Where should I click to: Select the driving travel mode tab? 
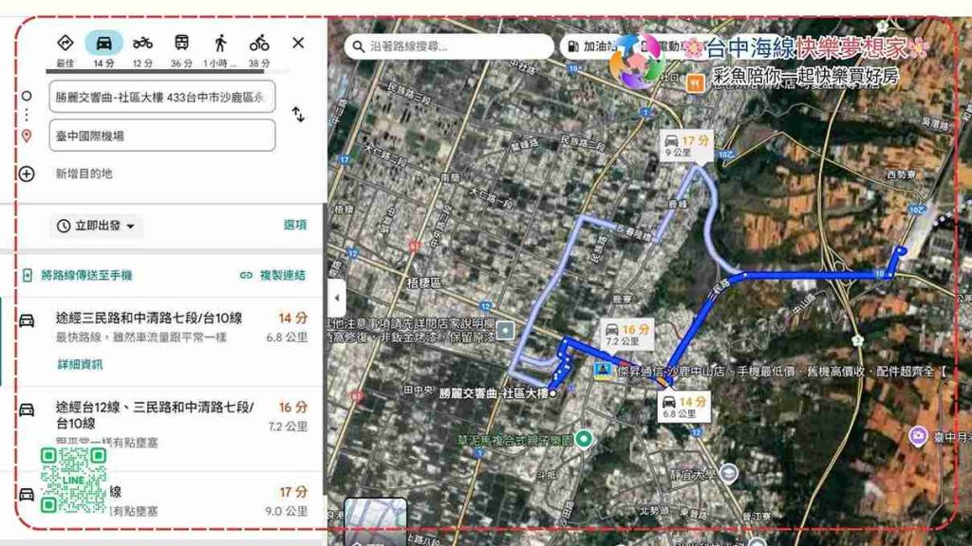(x=104, y=44)
